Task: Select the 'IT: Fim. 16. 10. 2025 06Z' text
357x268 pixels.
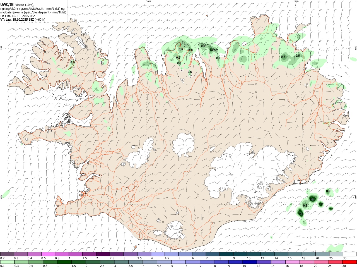Action: tap(18, 16)
